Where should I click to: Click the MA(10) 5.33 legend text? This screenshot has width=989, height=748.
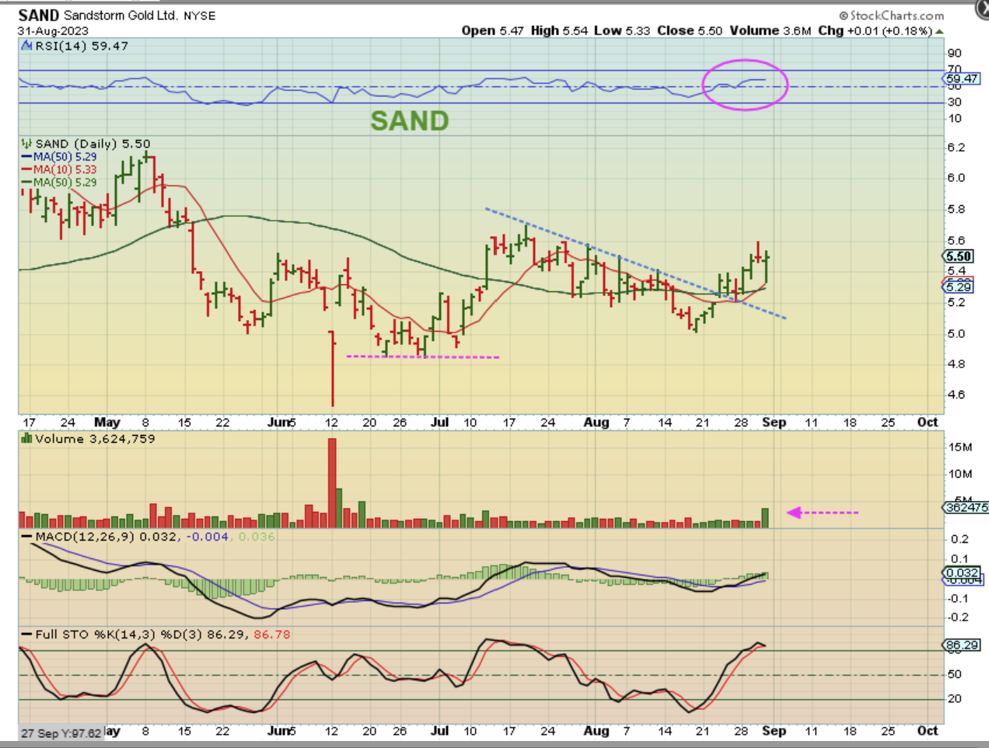(x=65, y=169)
